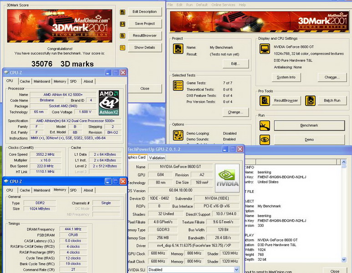Viewport: 352px width, 273px height.
Task: Click the Memory Type GDDR3 field
Action: [163, 229]
